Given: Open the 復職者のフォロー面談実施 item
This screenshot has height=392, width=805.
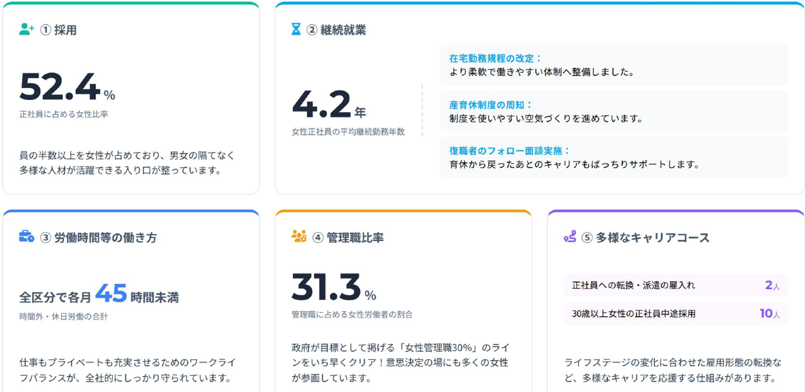Looking at the screenshot, I should coord(614,157).
